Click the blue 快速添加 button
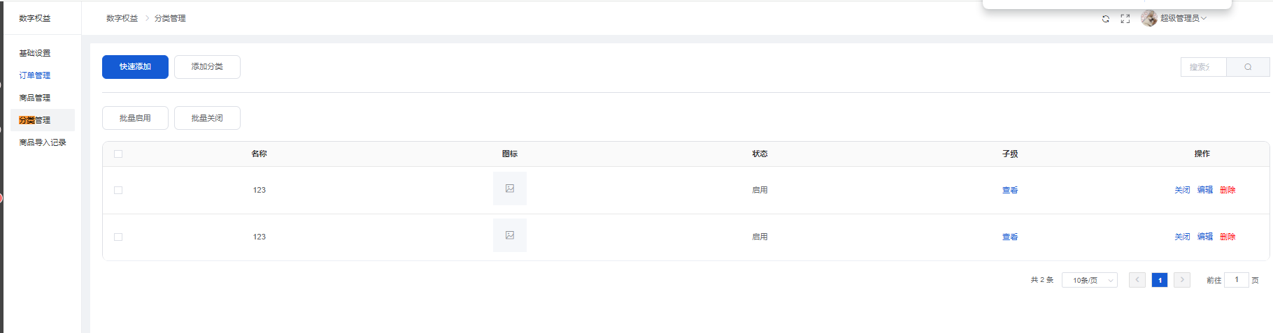 135,67
